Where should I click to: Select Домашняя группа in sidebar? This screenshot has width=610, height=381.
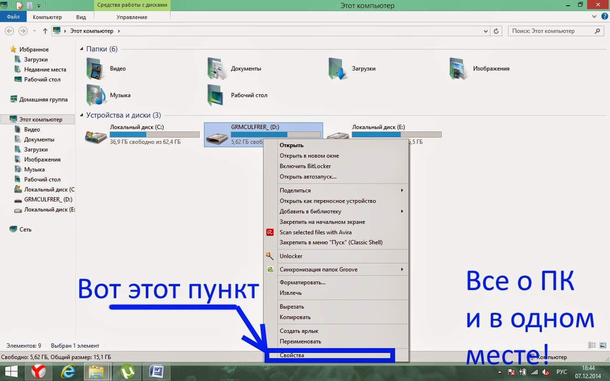[43, 100]
